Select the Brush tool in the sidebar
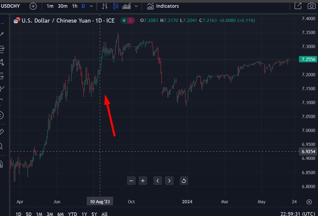This screenshot has height=216, width=318. click(2, 88)
